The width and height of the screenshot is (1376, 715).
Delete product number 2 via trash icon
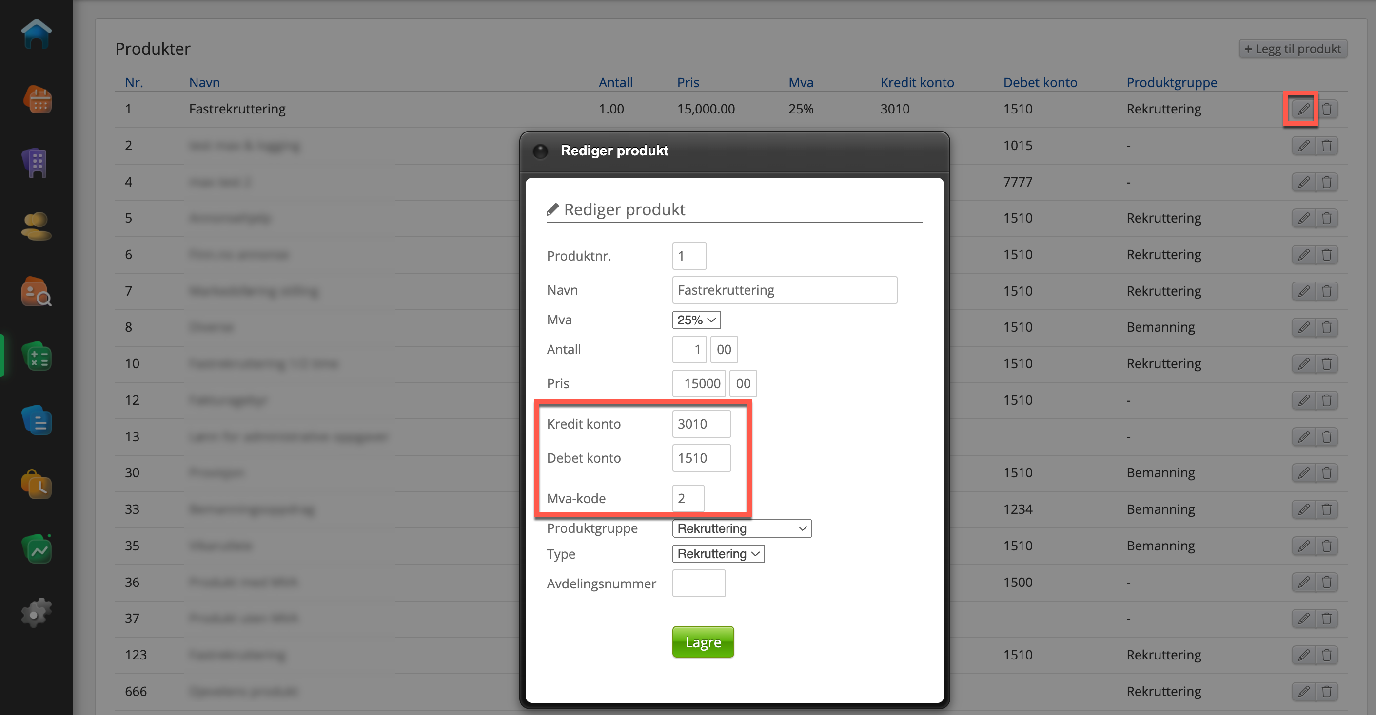[1327, 146]
